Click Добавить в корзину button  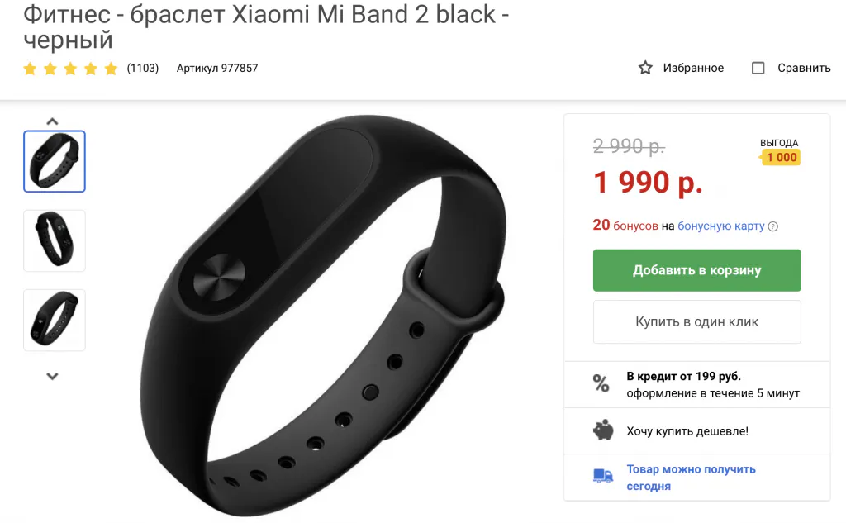[x=696, y=270]
